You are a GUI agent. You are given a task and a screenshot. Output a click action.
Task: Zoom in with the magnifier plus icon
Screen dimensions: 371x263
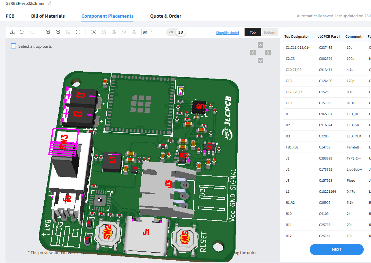48,32
